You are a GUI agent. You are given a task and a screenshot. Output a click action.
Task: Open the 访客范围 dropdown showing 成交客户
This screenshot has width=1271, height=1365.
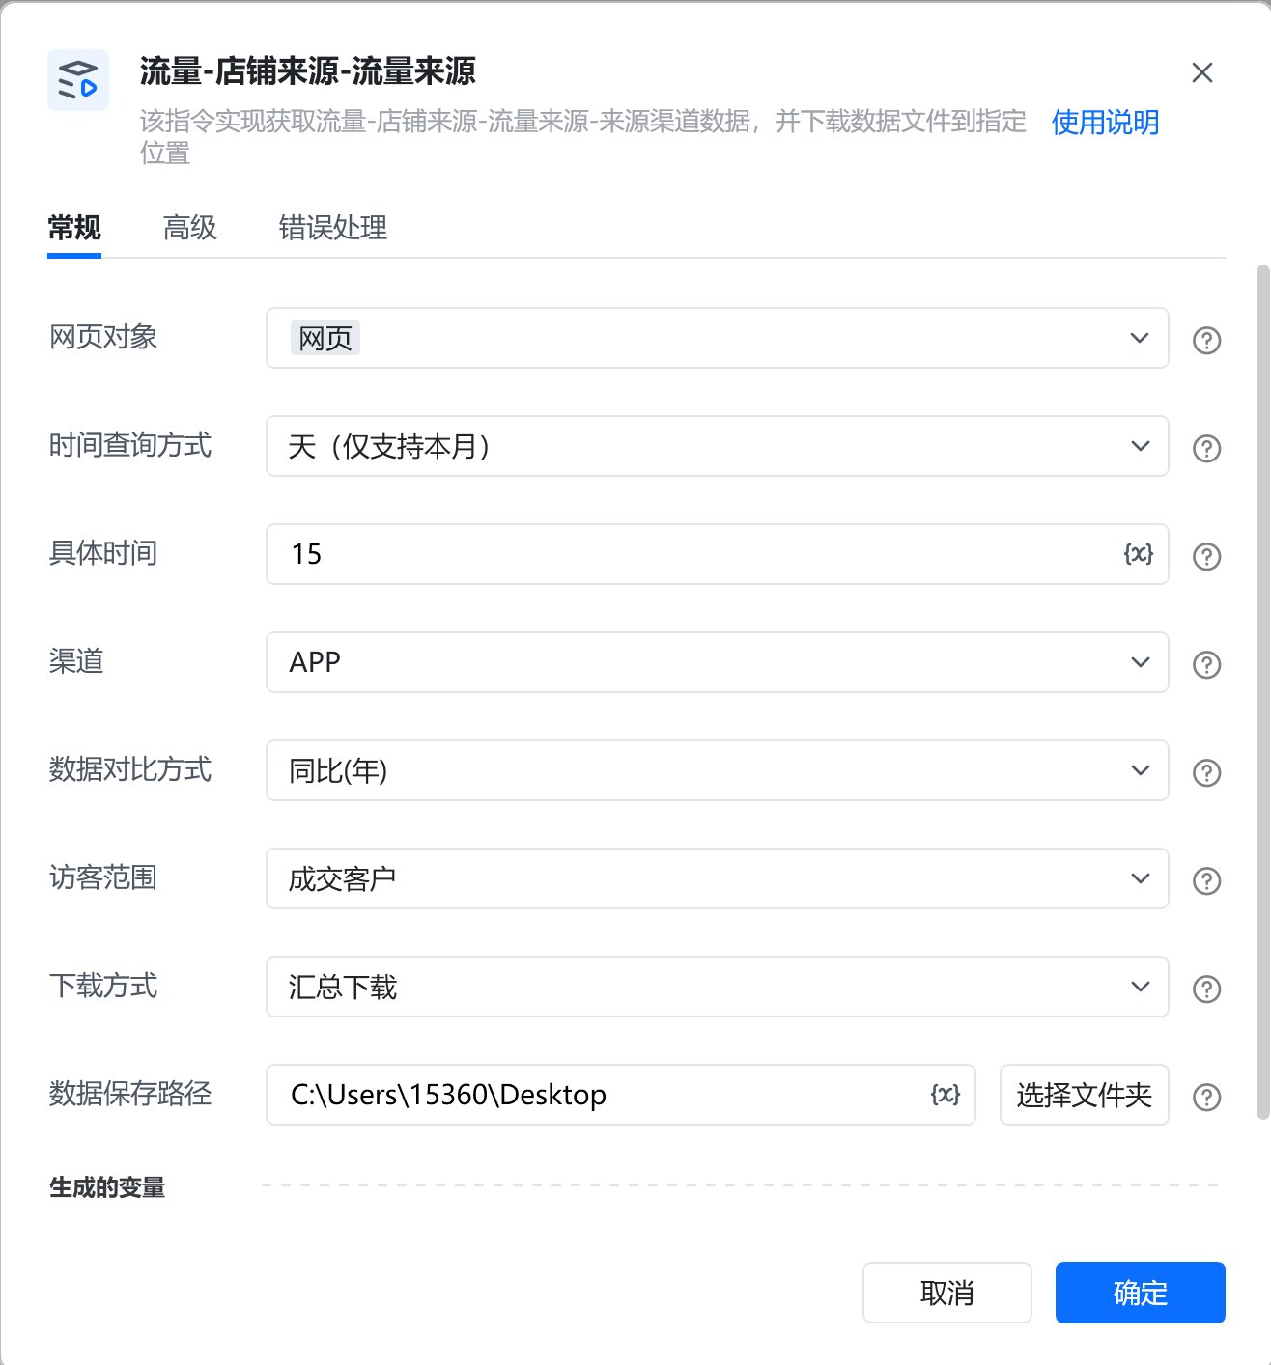coord(717,878)
